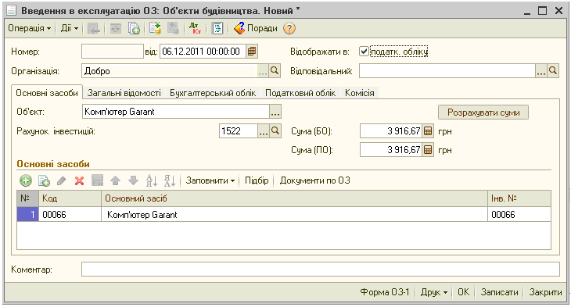571x307 pixels.
Task: Toggle the податк. обліку checkbox
Action: [364, 52]
